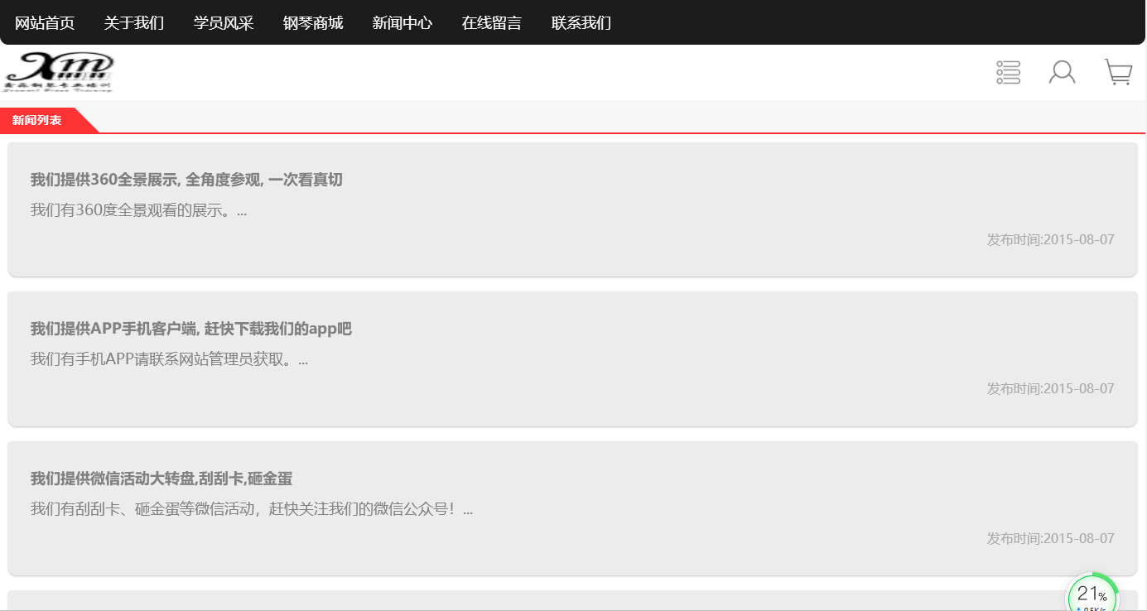Click the 21% floating speed indicator
Viewport: 1147px width, 611px height.
(x=1092, y=596)
